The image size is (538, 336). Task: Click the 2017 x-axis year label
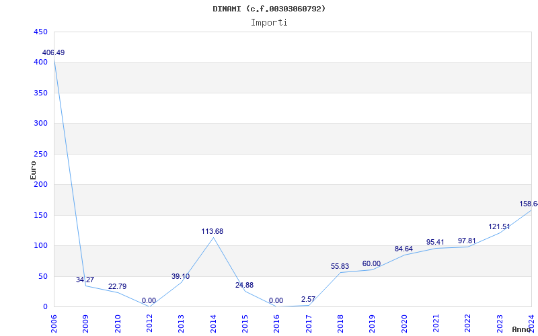[309, 324]
